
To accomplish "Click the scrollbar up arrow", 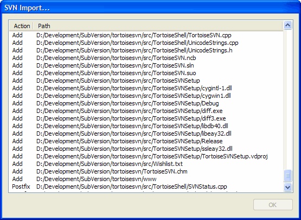I will tap(287, 25).
